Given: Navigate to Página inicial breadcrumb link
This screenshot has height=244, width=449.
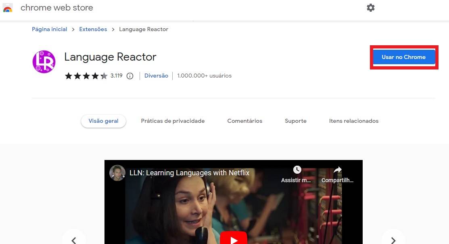Looking at the screenshot, I should (x=50, y=29).
